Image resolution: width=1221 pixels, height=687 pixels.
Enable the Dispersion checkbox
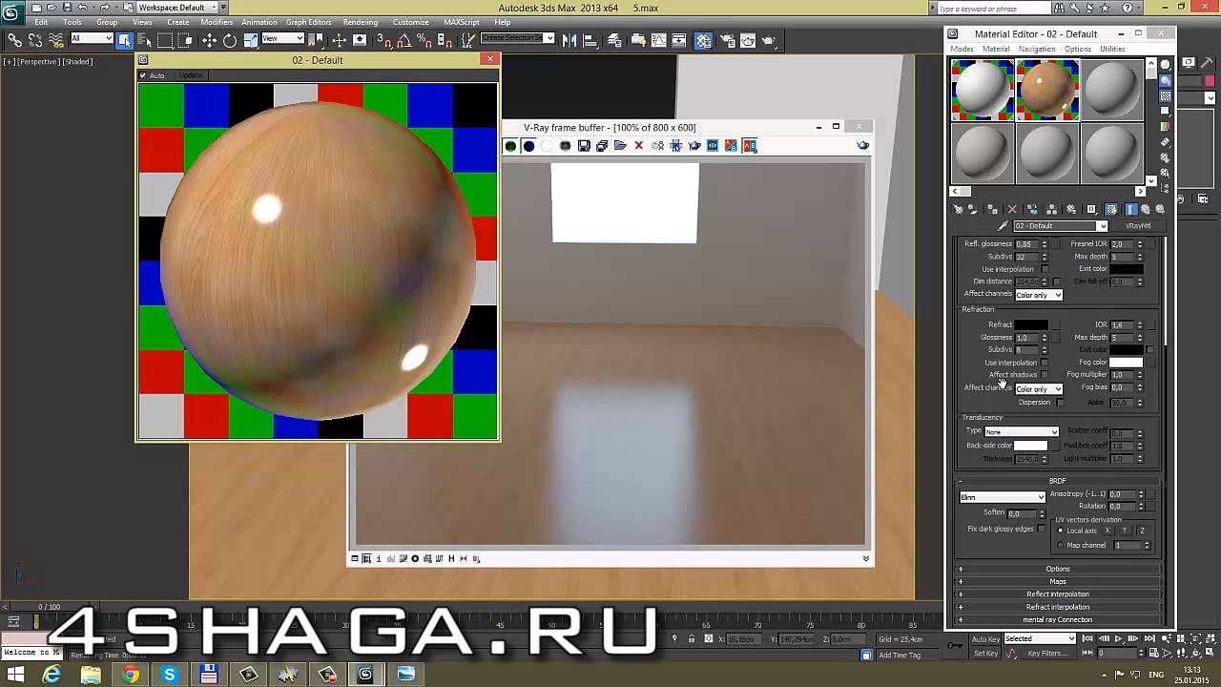click(x=1060, y=403)
